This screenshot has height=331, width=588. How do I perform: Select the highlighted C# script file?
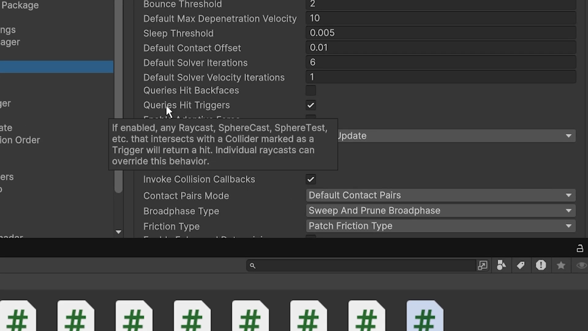[425, 316]
